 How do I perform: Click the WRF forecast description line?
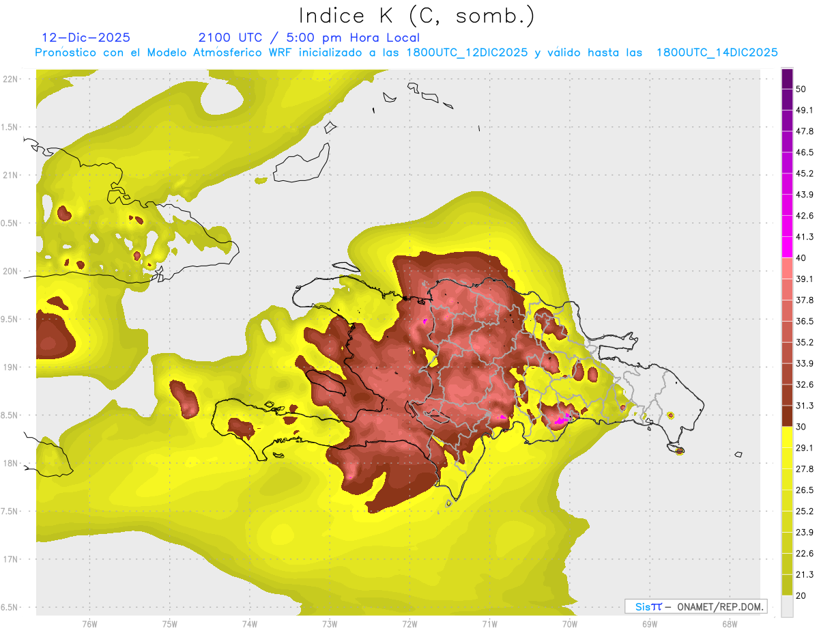pyautogui.click(x=406, y=53)
